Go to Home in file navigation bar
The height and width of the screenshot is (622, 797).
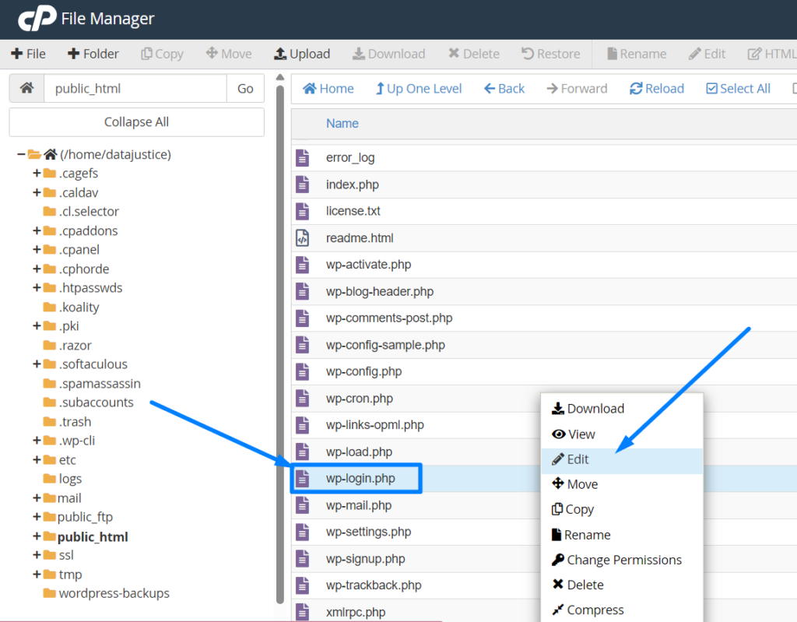coord(328,89)
